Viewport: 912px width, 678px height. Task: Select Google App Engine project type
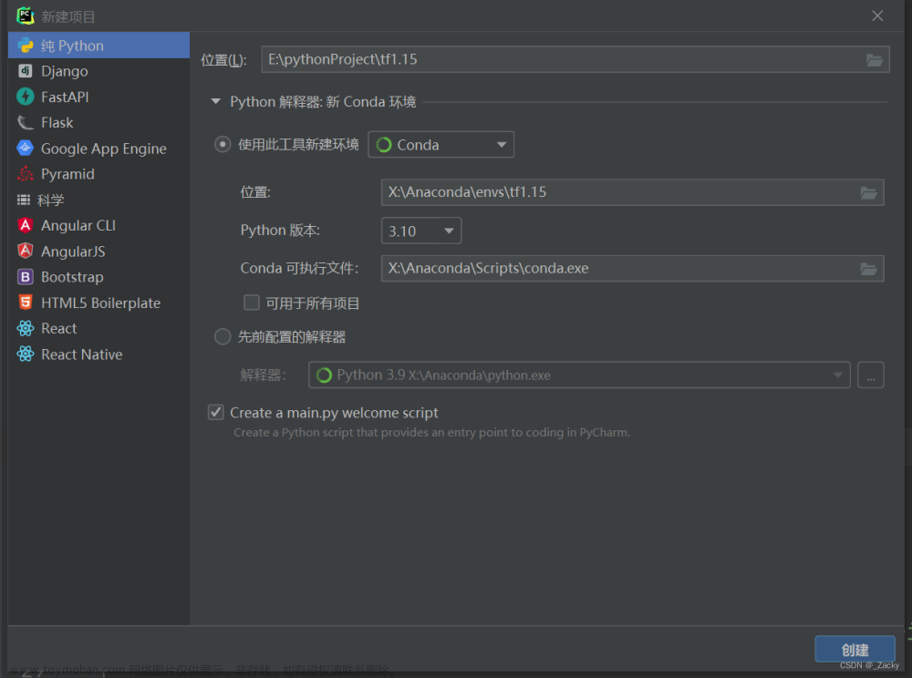[x=98, y=149]
